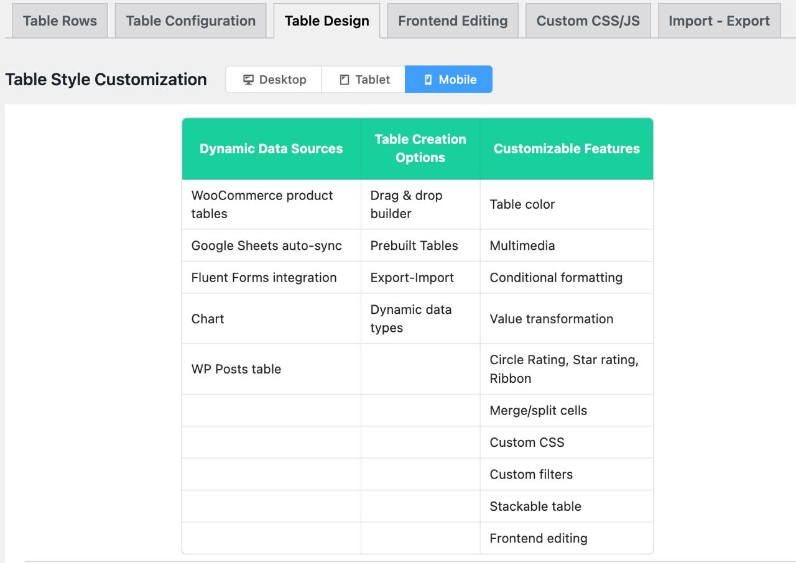Switch to the Frontend Editing tab
Viewport: 796px width, 563px height.
(452, 21)
